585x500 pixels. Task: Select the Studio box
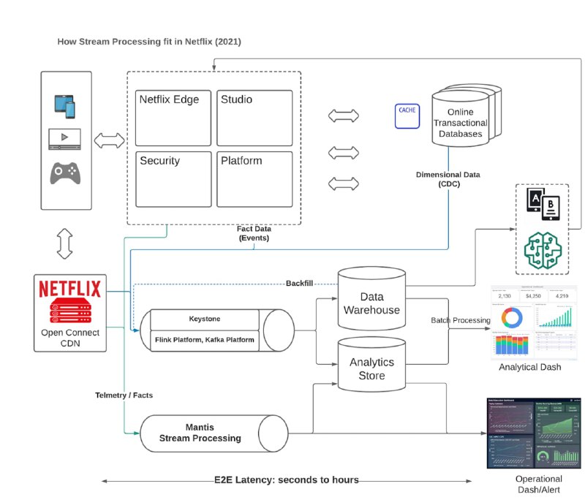[x=254, y=118]
